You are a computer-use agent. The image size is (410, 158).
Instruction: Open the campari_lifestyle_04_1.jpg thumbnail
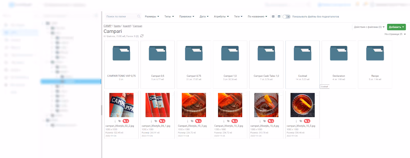(x=158, y=105)
